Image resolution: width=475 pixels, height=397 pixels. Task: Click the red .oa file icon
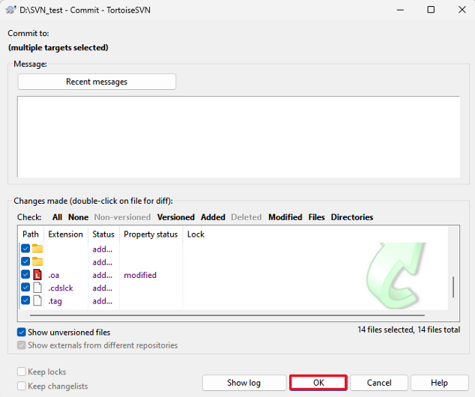[37, 275]
